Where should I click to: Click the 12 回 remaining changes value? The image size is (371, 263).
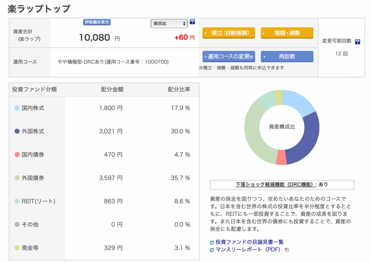(341, 54)
